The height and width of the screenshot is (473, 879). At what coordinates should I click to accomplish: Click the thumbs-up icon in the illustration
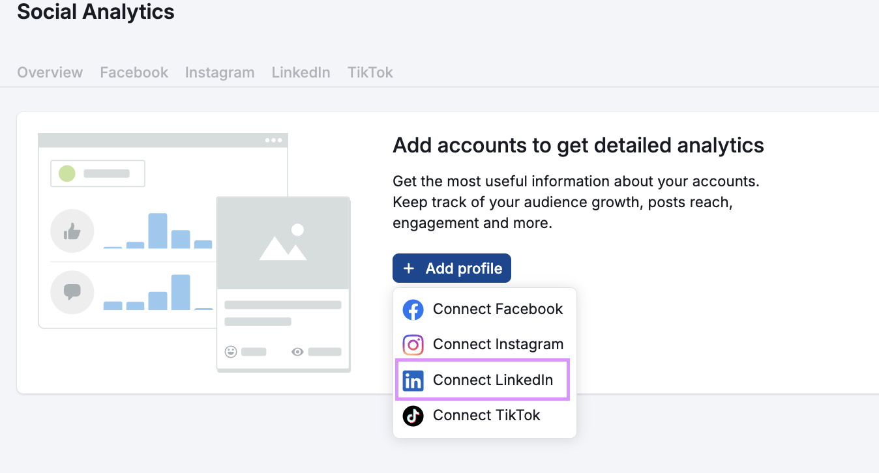pos(72,231)
